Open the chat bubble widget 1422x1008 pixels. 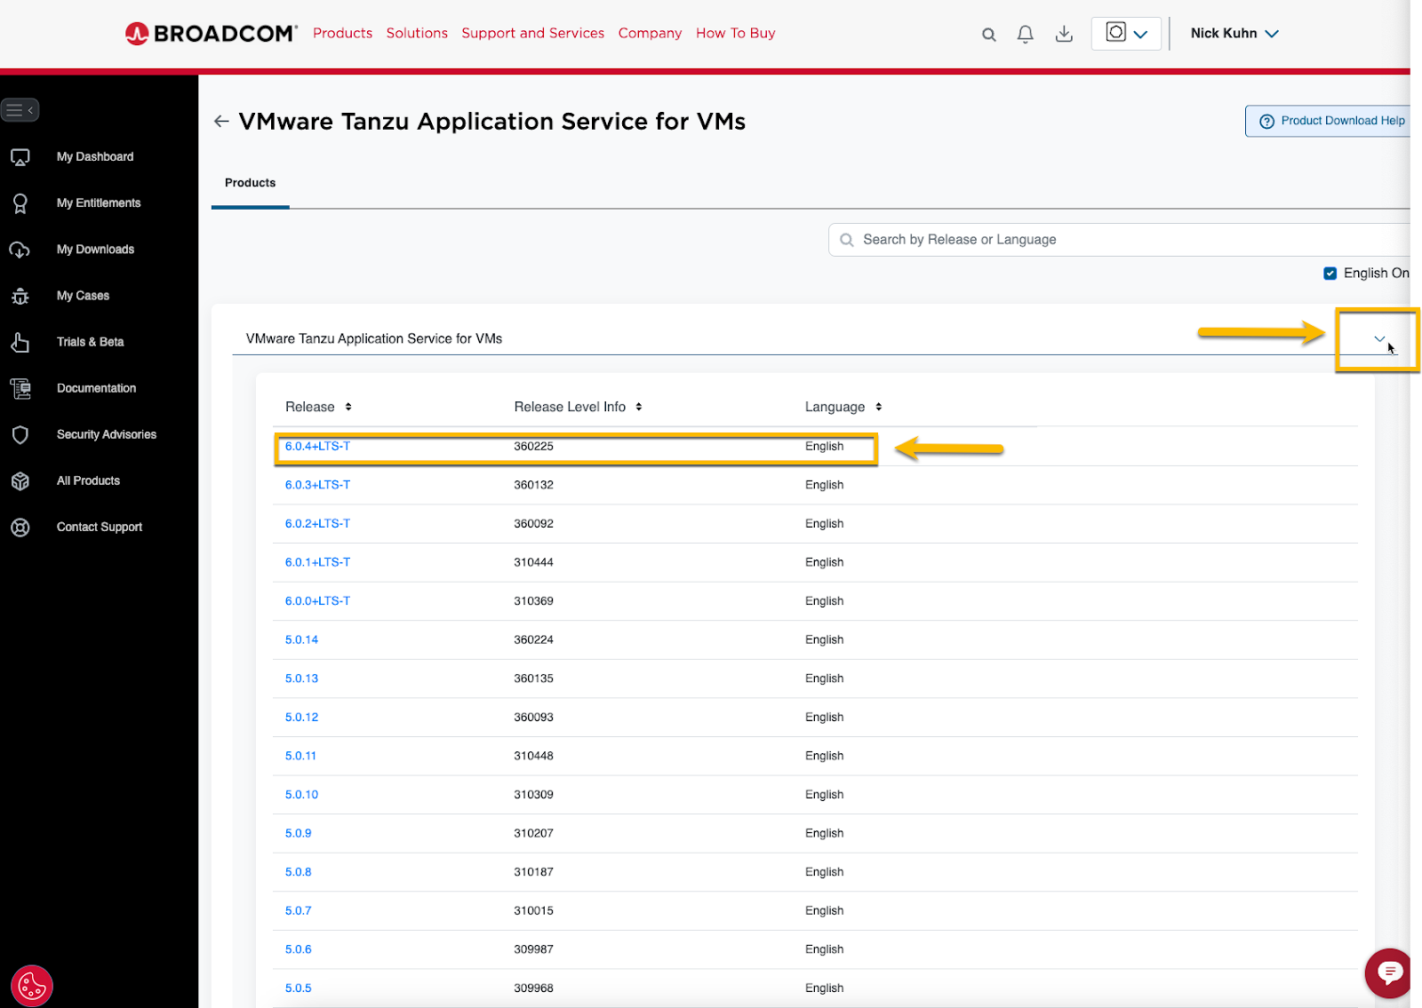coord(1388,972)
